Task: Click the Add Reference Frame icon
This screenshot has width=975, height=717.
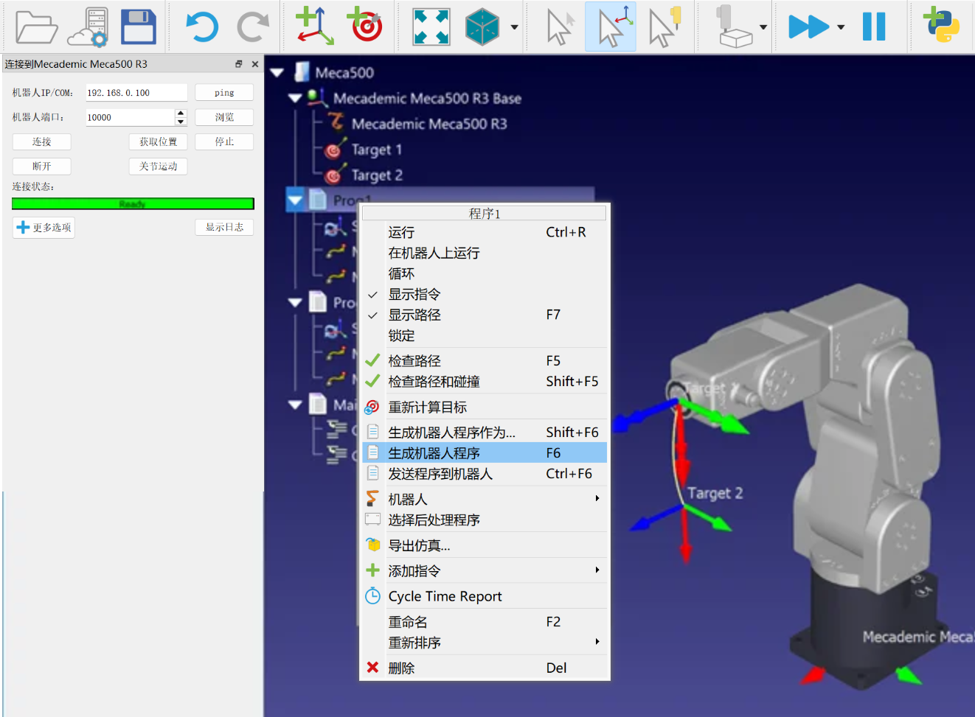Action: [x=313, y=25]
